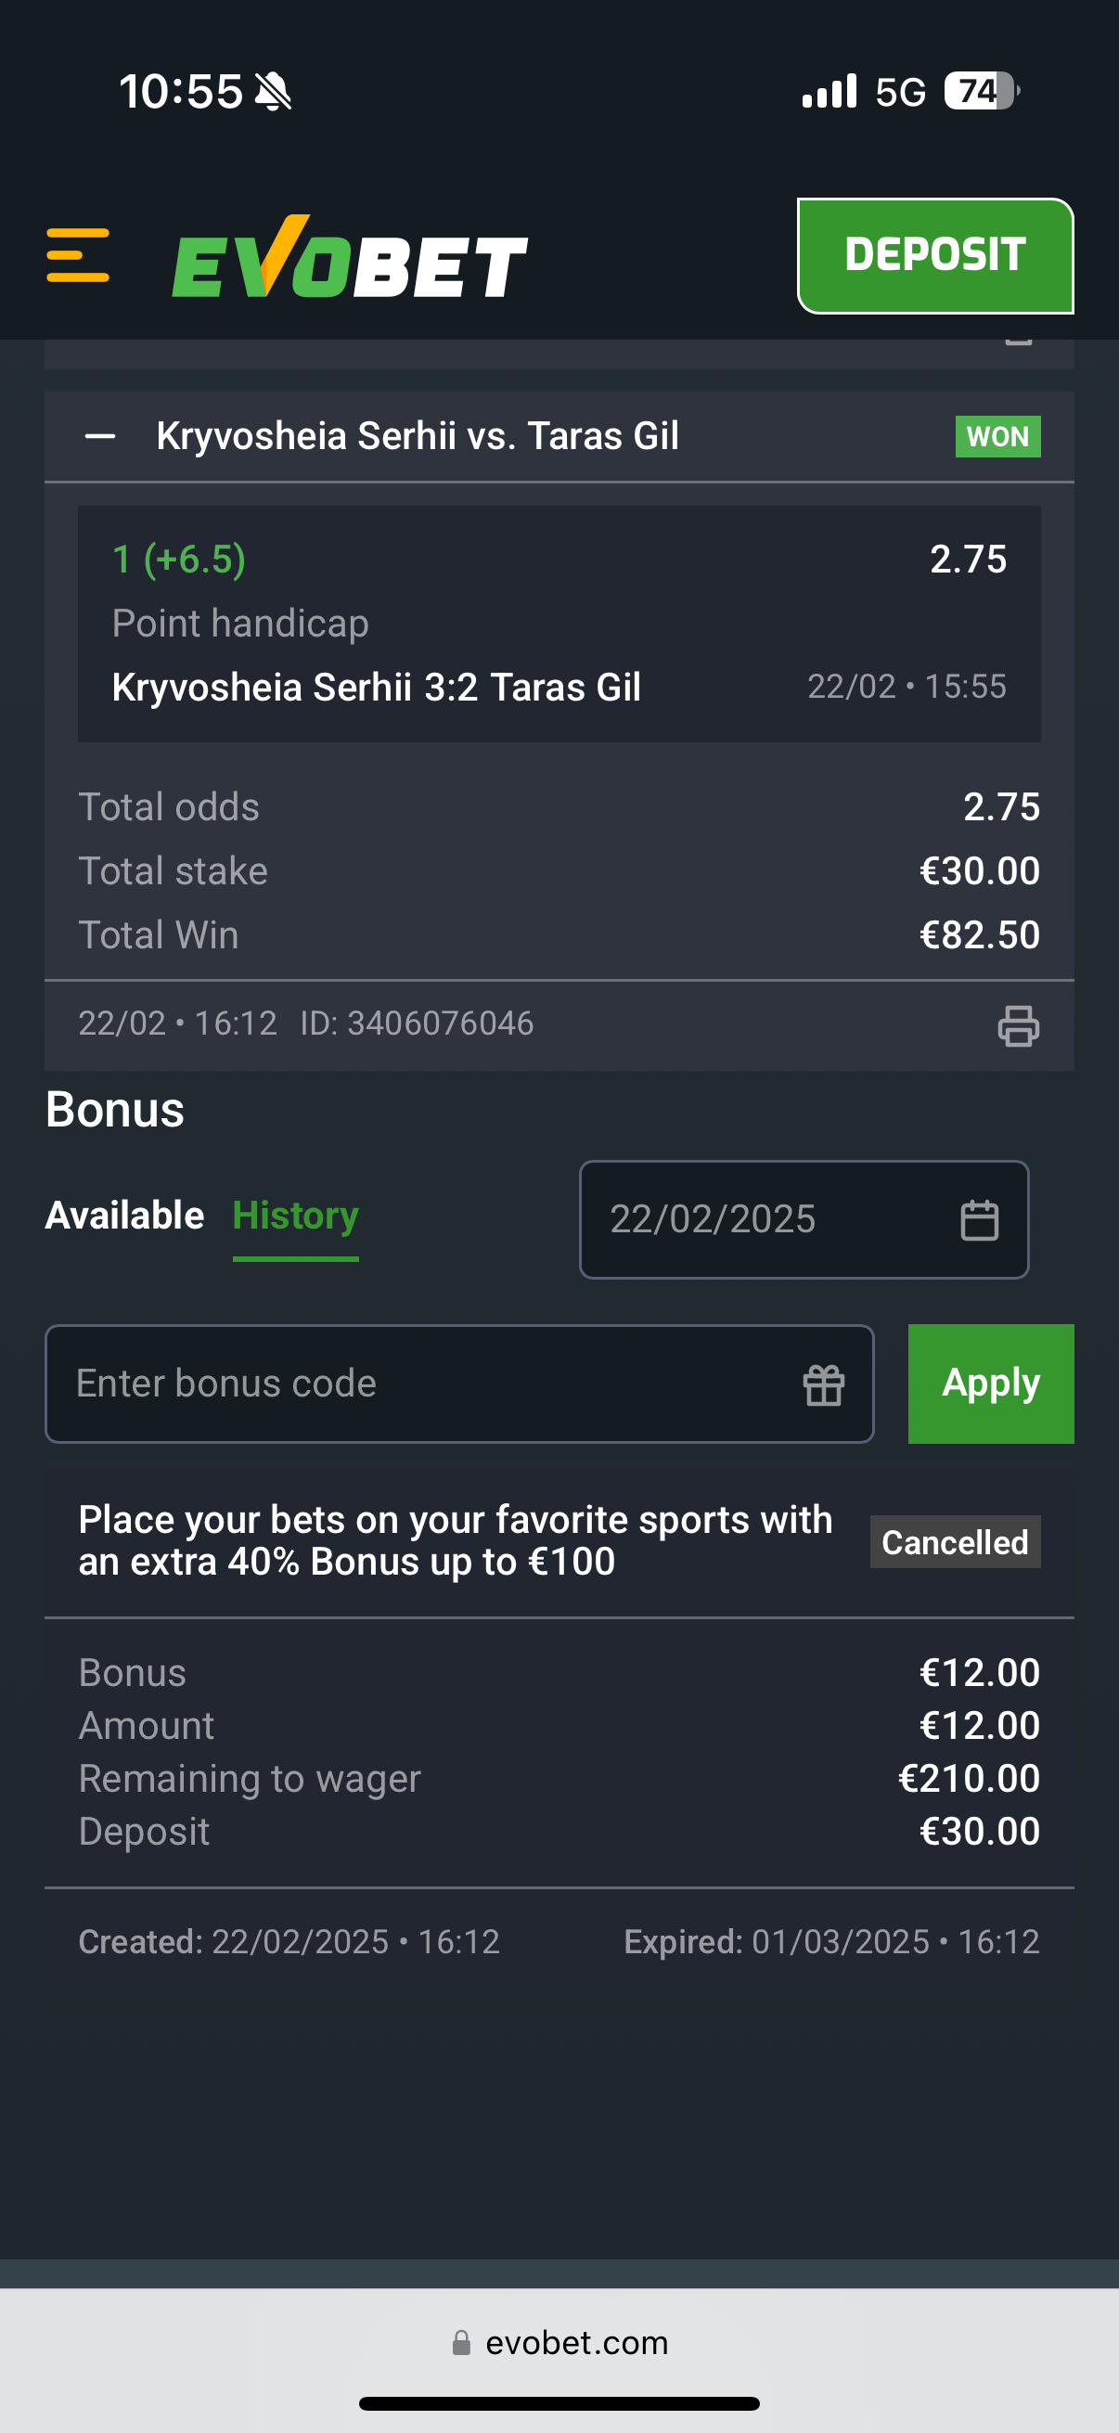Open the 40% Bonus up to €100 offer

pyautogui.click(x=456, y=1540)
